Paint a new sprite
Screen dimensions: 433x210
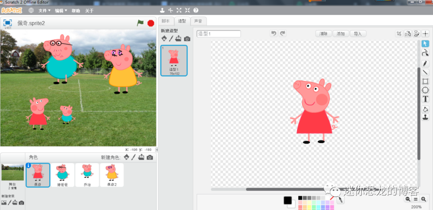coord(134,157)
